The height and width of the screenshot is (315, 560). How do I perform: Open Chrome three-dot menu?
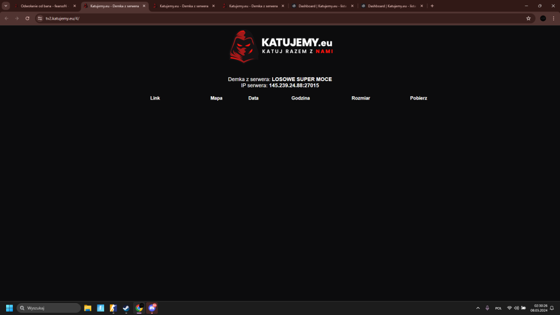tap(554, 18)
